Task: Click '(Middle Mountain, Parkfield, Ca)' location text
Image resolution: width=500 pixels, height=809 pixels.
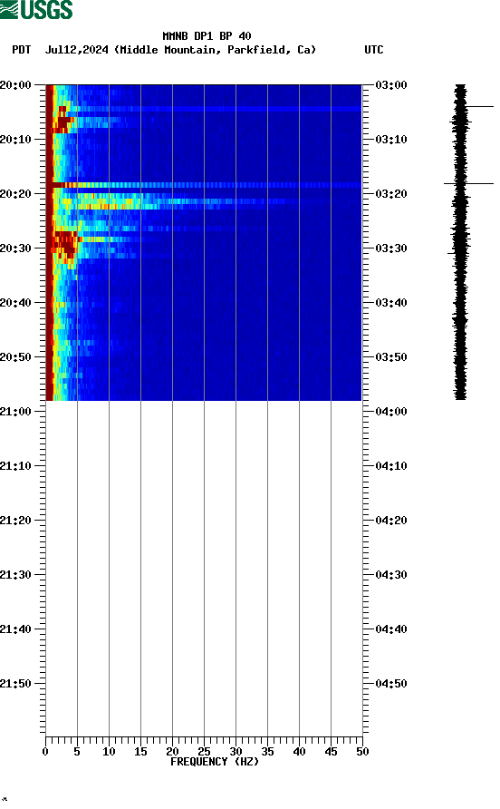Action: pyautogui.click(x=216, y=50)
